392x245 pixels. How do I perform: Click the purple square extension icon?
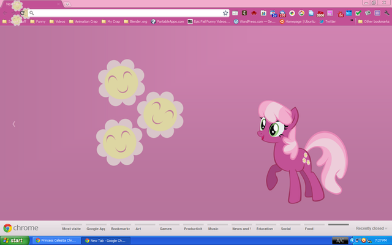377,13
